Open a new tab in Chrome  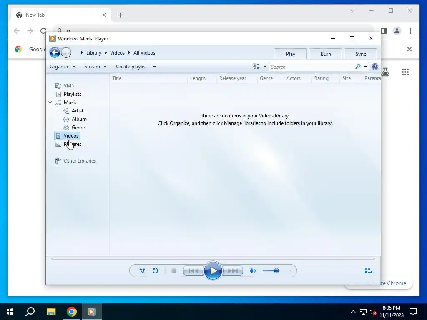(x=120, y=15)
